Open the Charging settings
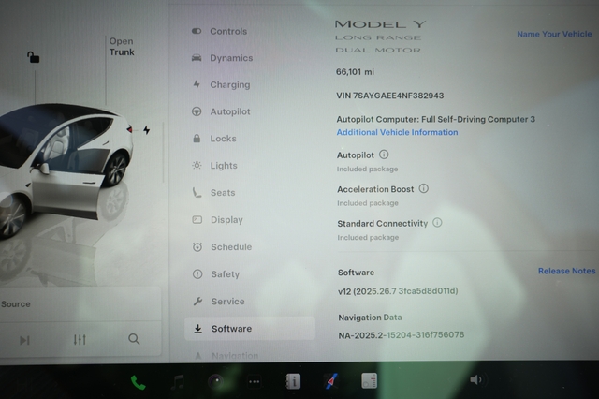 point(221,85)
